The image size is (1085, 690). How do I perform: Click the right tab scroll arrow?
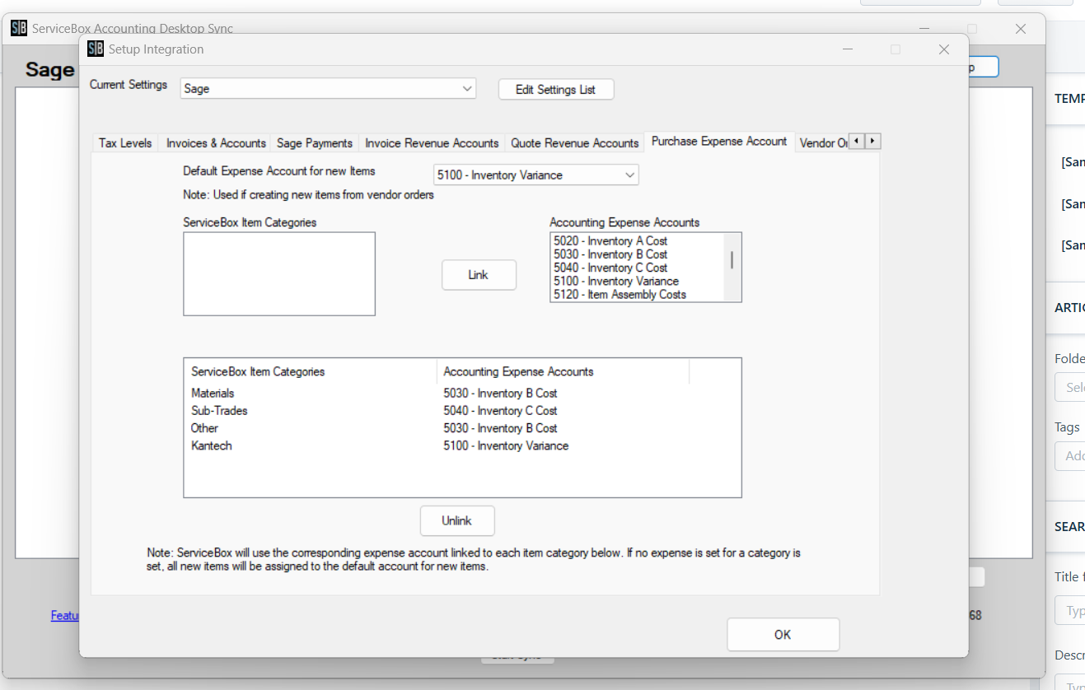click(x=873, y=142)
